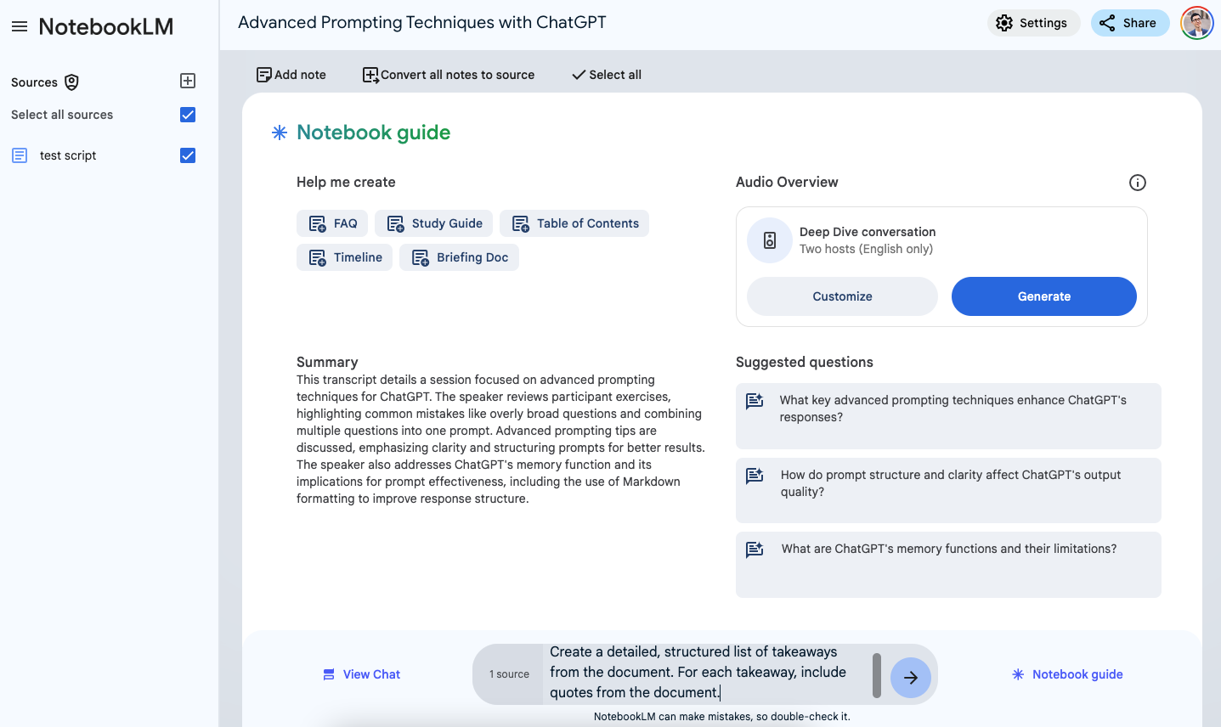
Task: Click the test script source document icon
Action: [19, 155]
